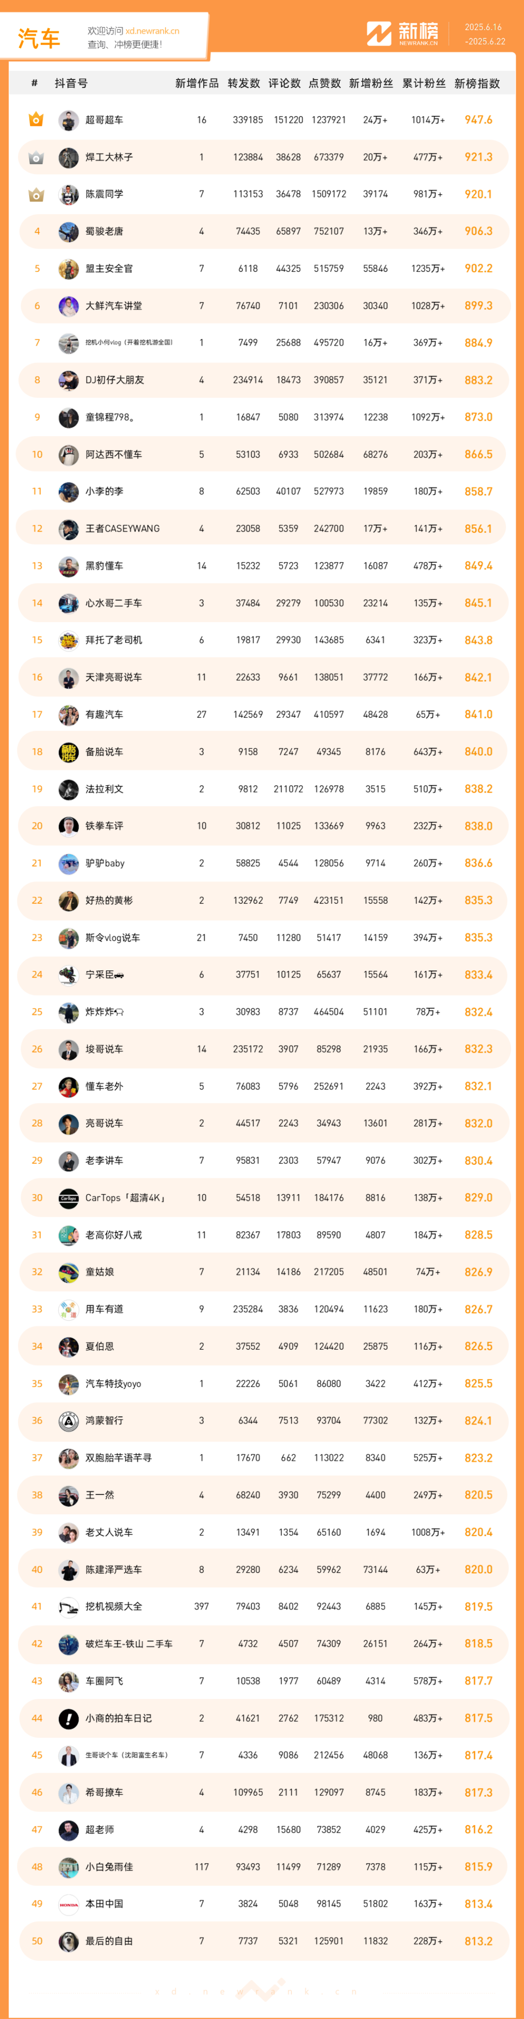Click the Newrank logo in the header
Screen dimensions: 524x2019
pos(403,34)
